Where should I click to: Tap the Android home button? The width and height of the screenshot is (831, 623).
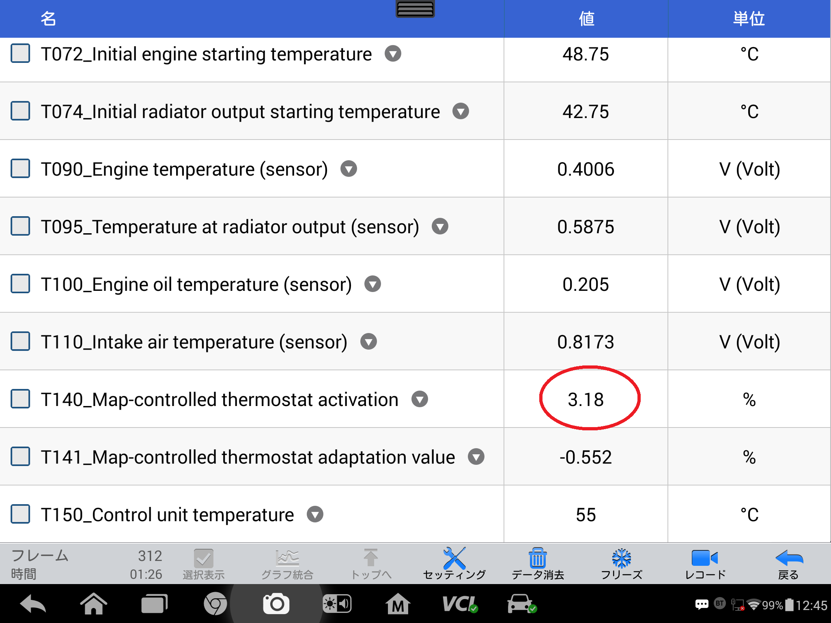93,604
